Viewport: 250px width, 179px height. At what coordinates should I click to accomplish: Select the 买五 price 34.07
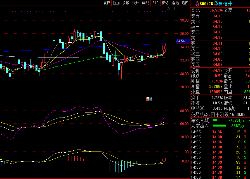point(218,65)
